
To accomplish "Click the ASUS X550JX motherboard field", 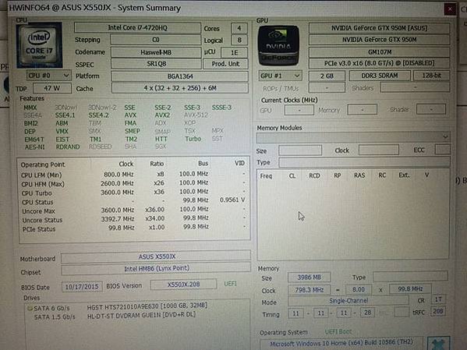I will (x=156, y=256).
